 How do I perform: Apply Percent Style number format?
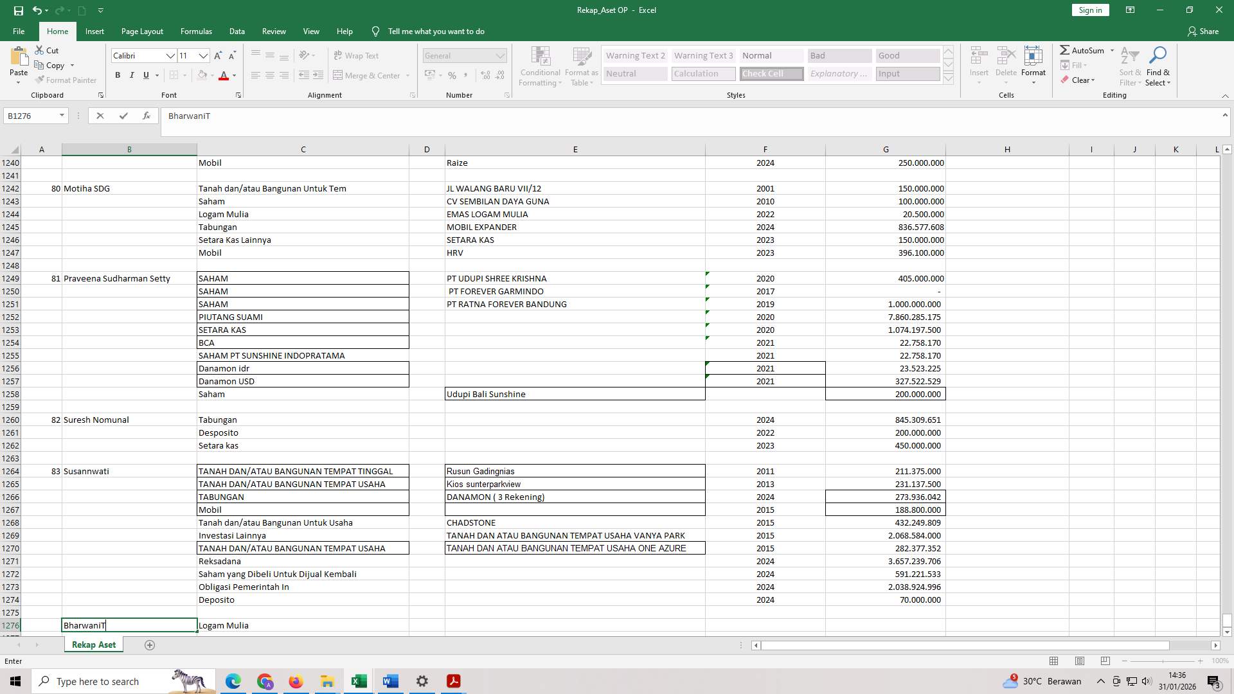tap(452, 75)
